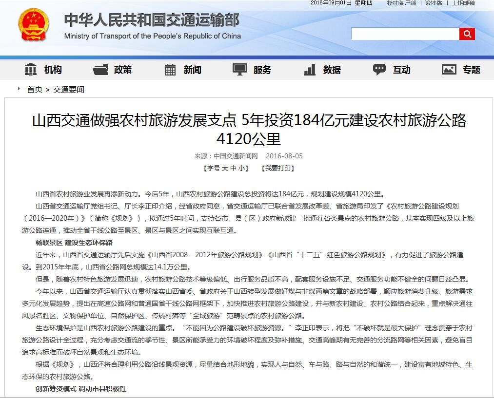494x398 pixels.
Task: Switch to 繁体版
Action: point(434,3)
